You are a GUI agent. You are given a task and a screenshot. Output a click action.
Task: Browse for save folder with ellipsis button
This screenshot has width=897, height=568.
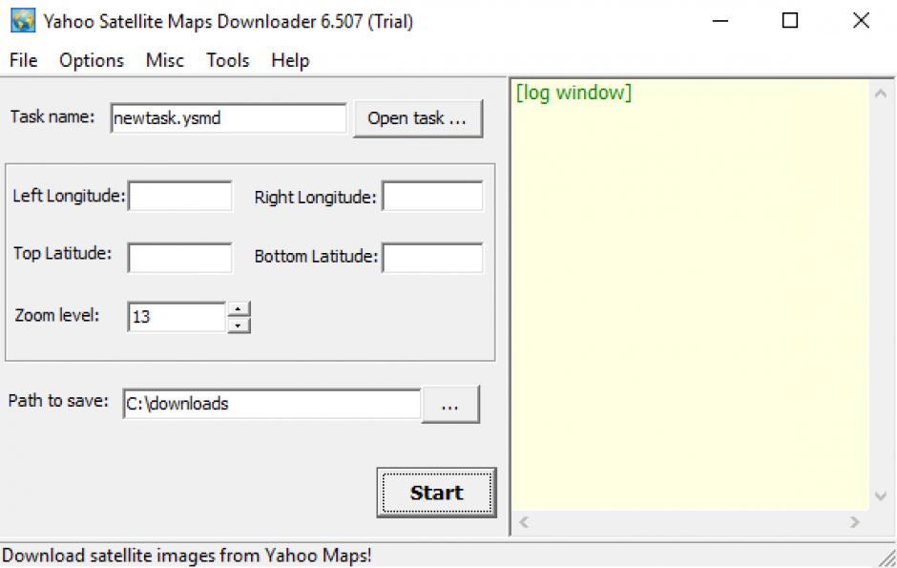(x=450, y=405)
